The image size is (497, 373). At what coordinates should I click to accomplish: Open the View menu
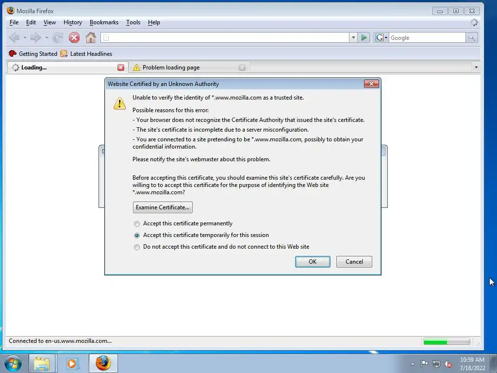[50, 22]
